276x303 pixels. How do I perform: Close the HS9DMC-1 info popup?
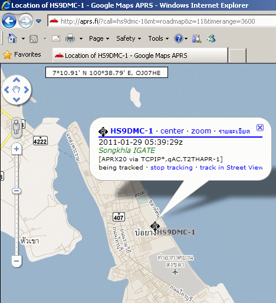[x=260, y=128]
